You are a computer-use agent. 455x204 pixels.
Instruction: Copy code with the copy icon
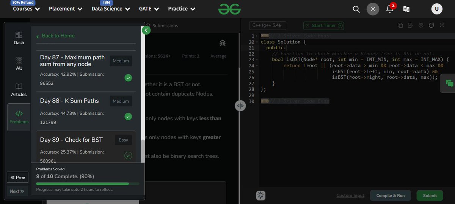(400, 25)
